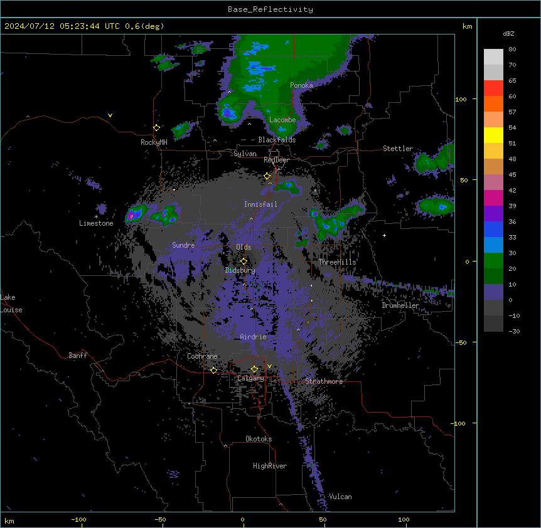Screen dimensions: 541x528
Task: Click the Okotoks town label
Action: [259, 439]
